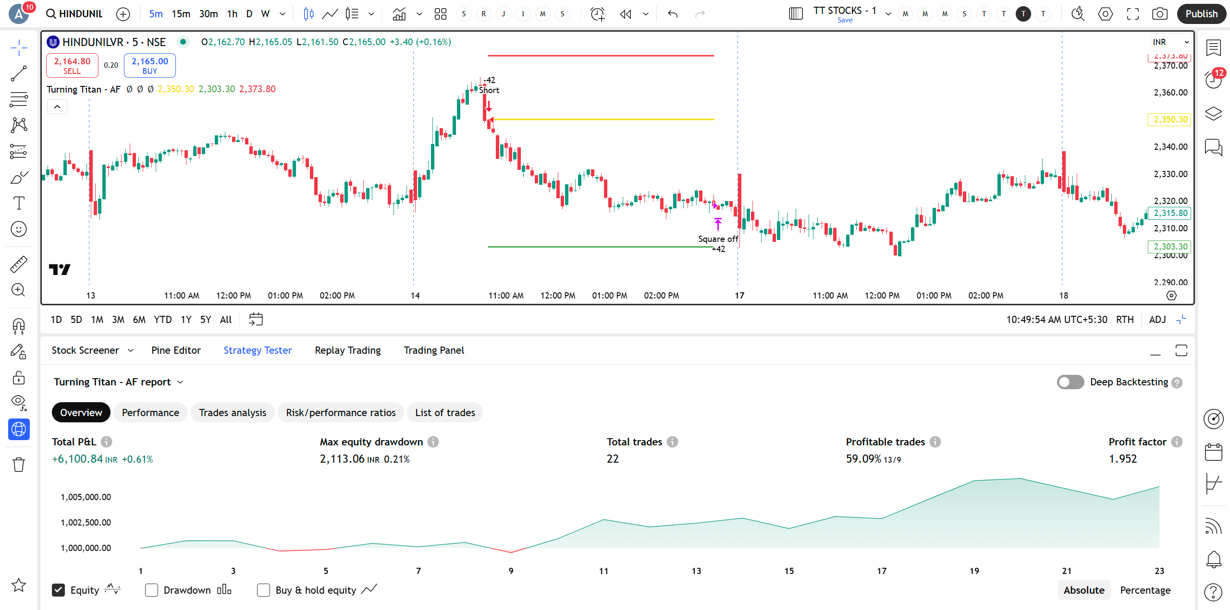Enable the Drawdown checkbox
Screen dimensions: 1230x610
coord(151,590)
